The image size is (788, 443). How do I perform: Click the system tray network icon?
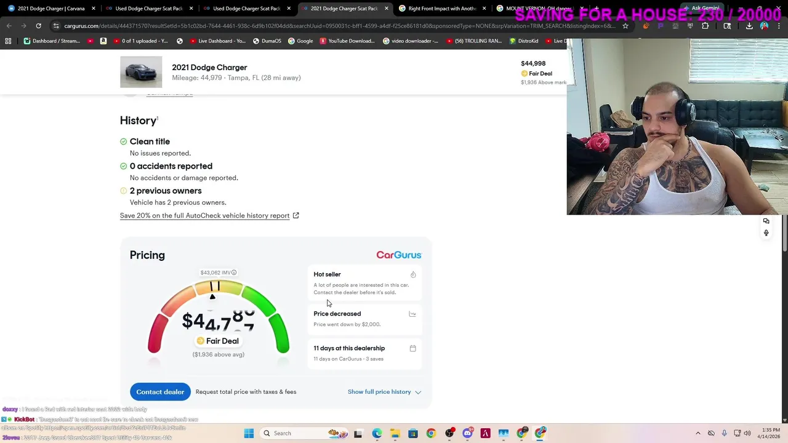736,433
